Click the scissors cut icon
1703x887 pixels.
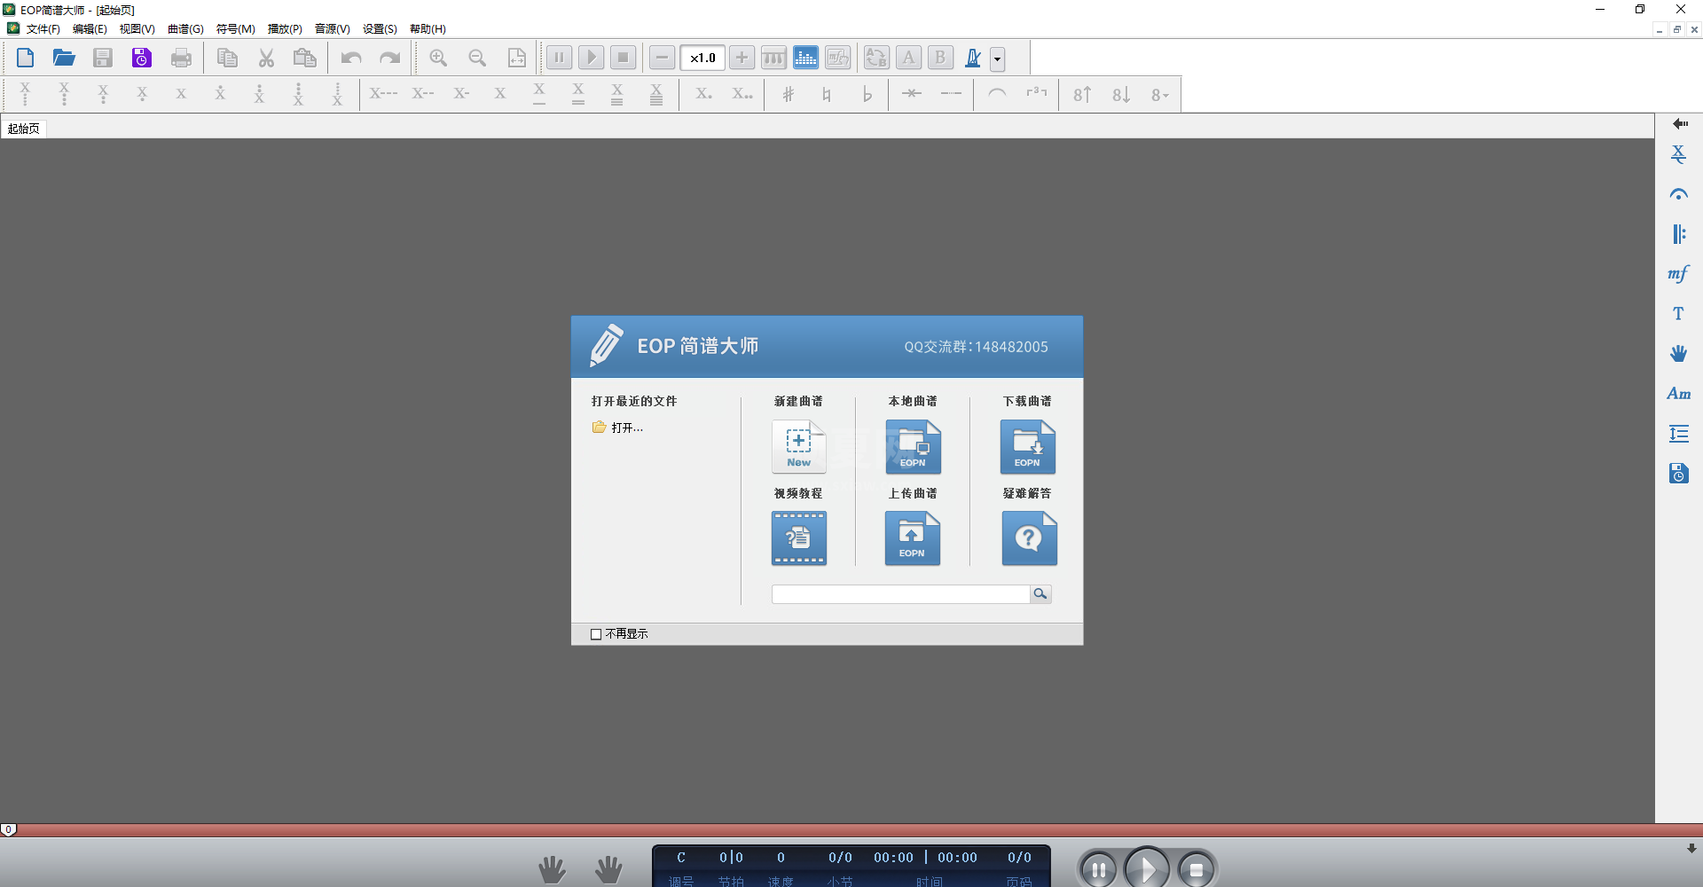266,59
